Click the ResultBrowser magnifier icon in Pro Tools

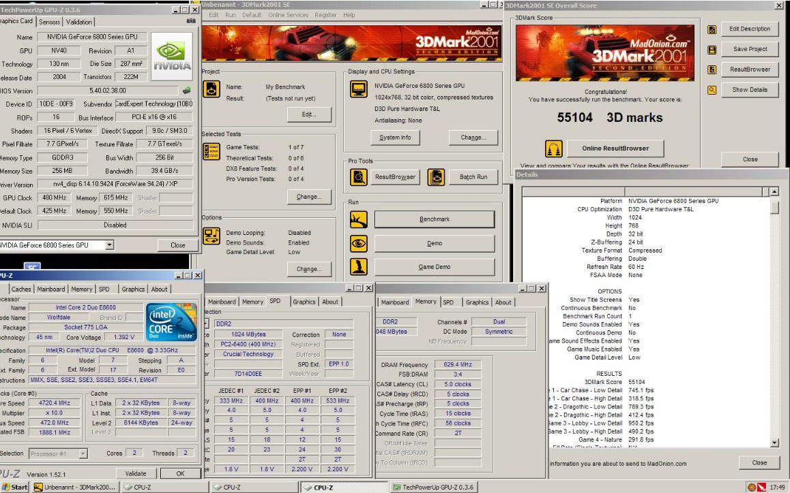(359, 177)
